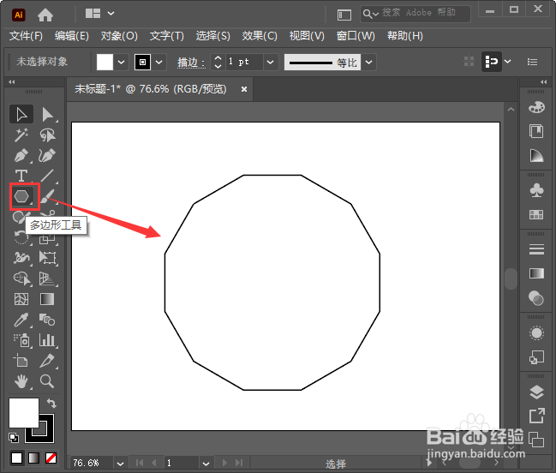The image size is (556, 473).
Task: Select the Free Transform tool
Action: [47, 258]
